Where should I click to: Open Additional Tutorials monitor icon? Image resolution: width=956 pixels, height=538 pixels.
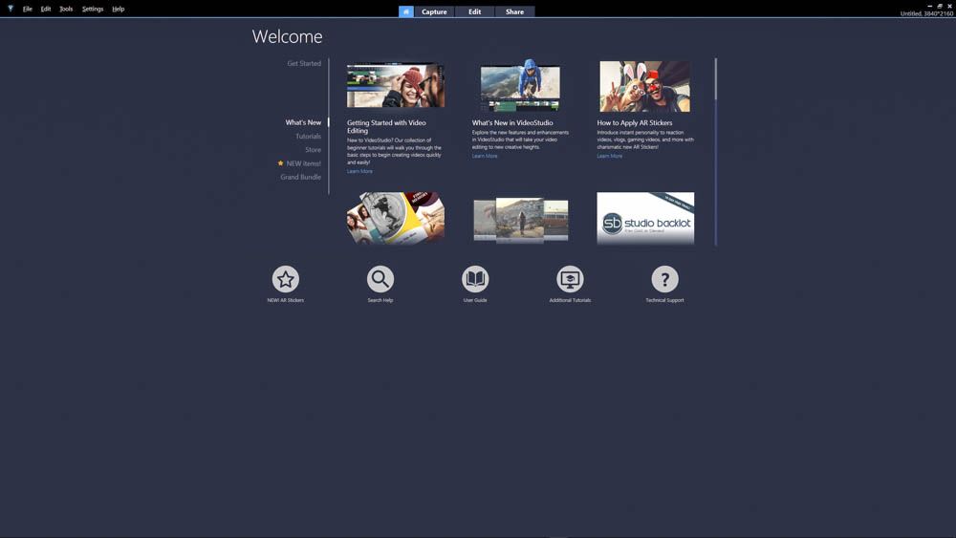click(x=570, y=279)
